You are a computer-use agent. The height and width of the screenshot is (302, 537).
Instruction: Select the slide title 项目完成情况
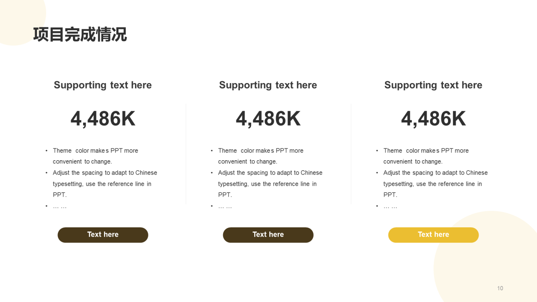click(80, 34)
